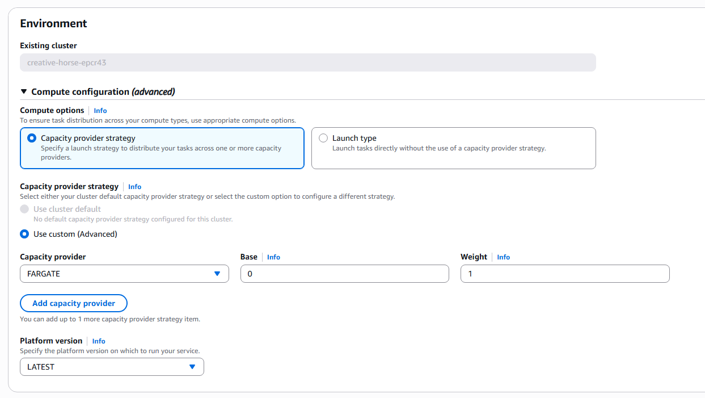Open Info beside Capacity provider strategy heading
Screen dimensions: 705x398
point(134,187)
